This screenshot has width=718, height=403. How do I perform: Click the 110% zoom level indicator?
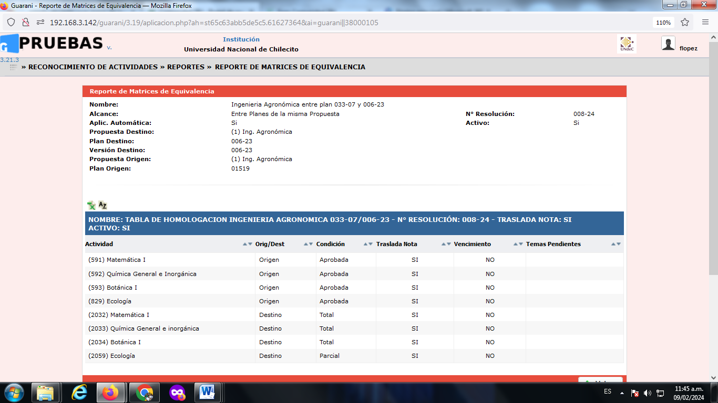click(663, 23)
